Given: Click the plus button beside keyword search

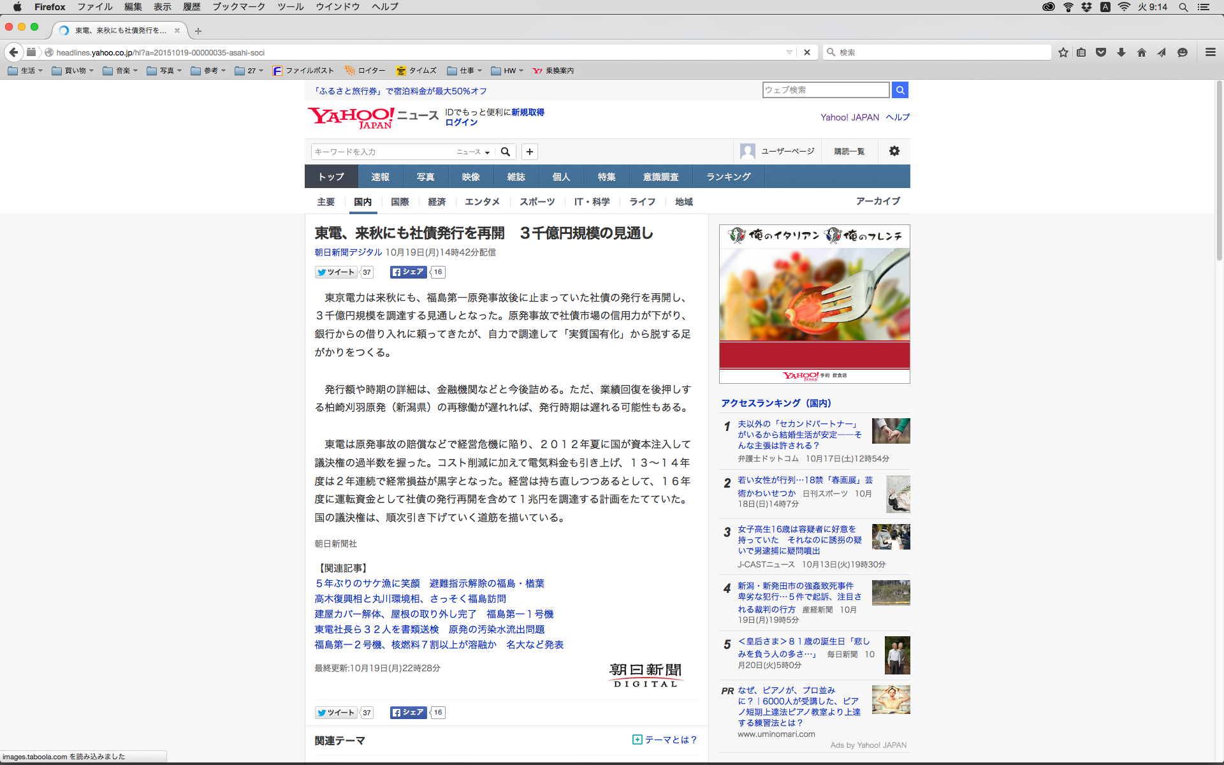Looking at the screenshot, I should click(529, 152).
